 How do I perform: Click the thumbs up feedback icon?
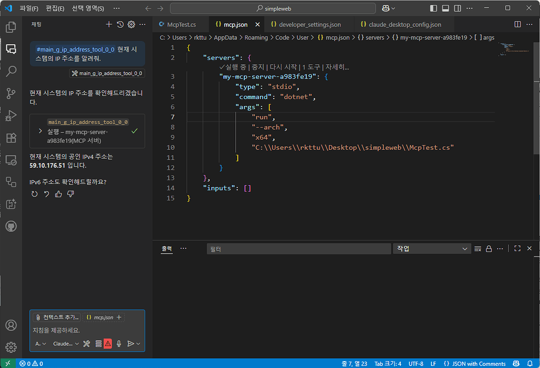pyautogui.click(x=59, y=194)
